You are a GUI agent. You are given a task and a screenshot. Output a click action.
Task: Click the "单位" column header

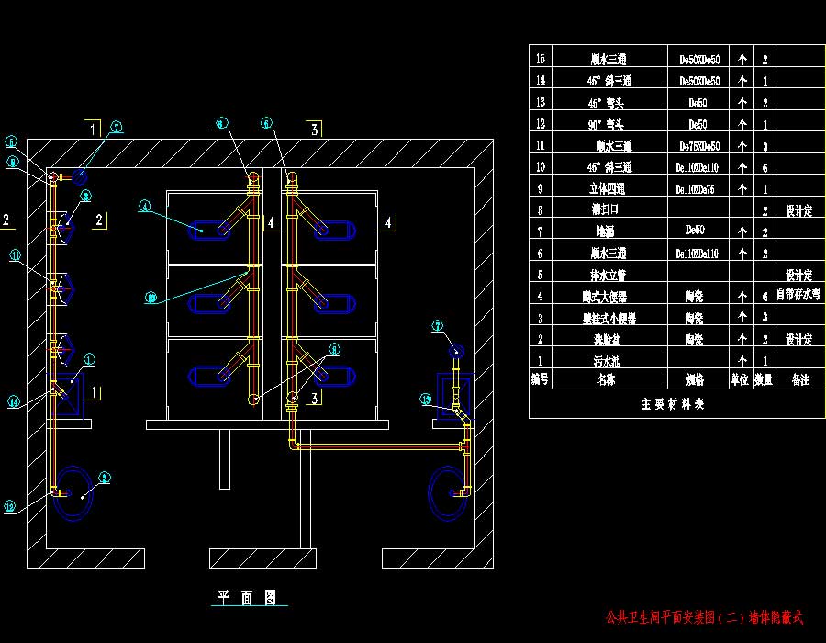pyautogui.click(x=740, y=379)
